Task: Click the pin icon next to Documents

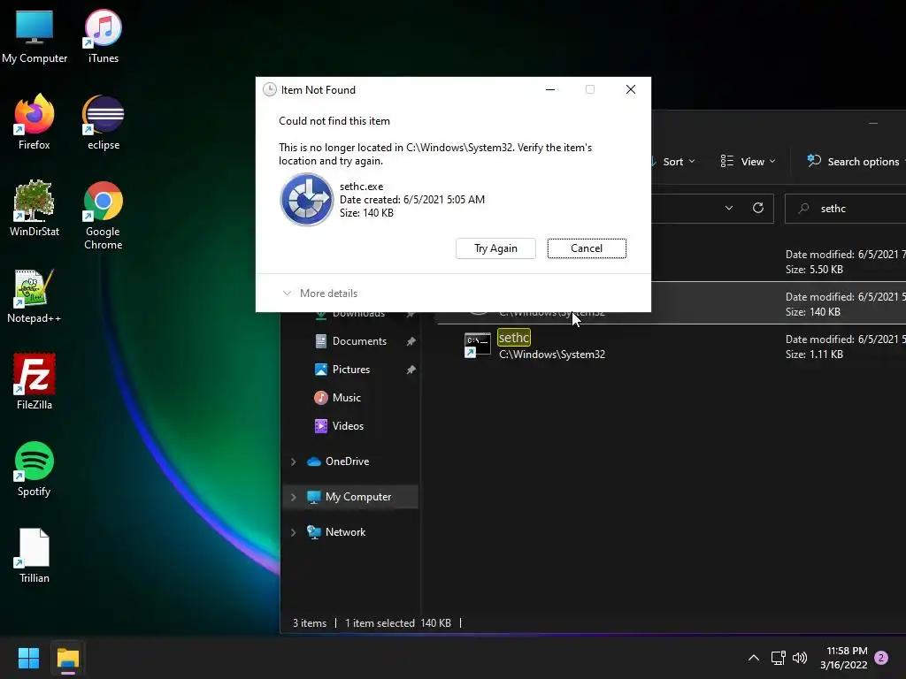Action: [411, 341]
